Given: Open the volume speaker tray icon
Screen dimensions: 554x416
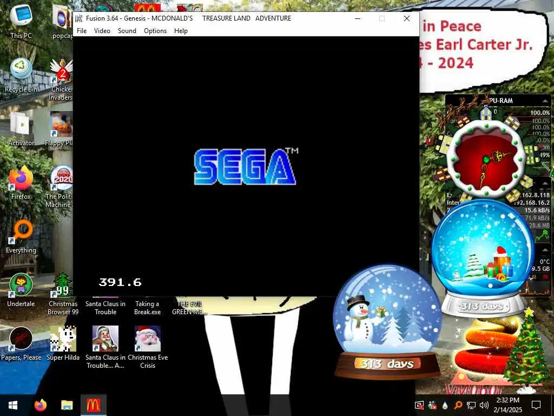Looking at the screenshot, I should 484,405.
